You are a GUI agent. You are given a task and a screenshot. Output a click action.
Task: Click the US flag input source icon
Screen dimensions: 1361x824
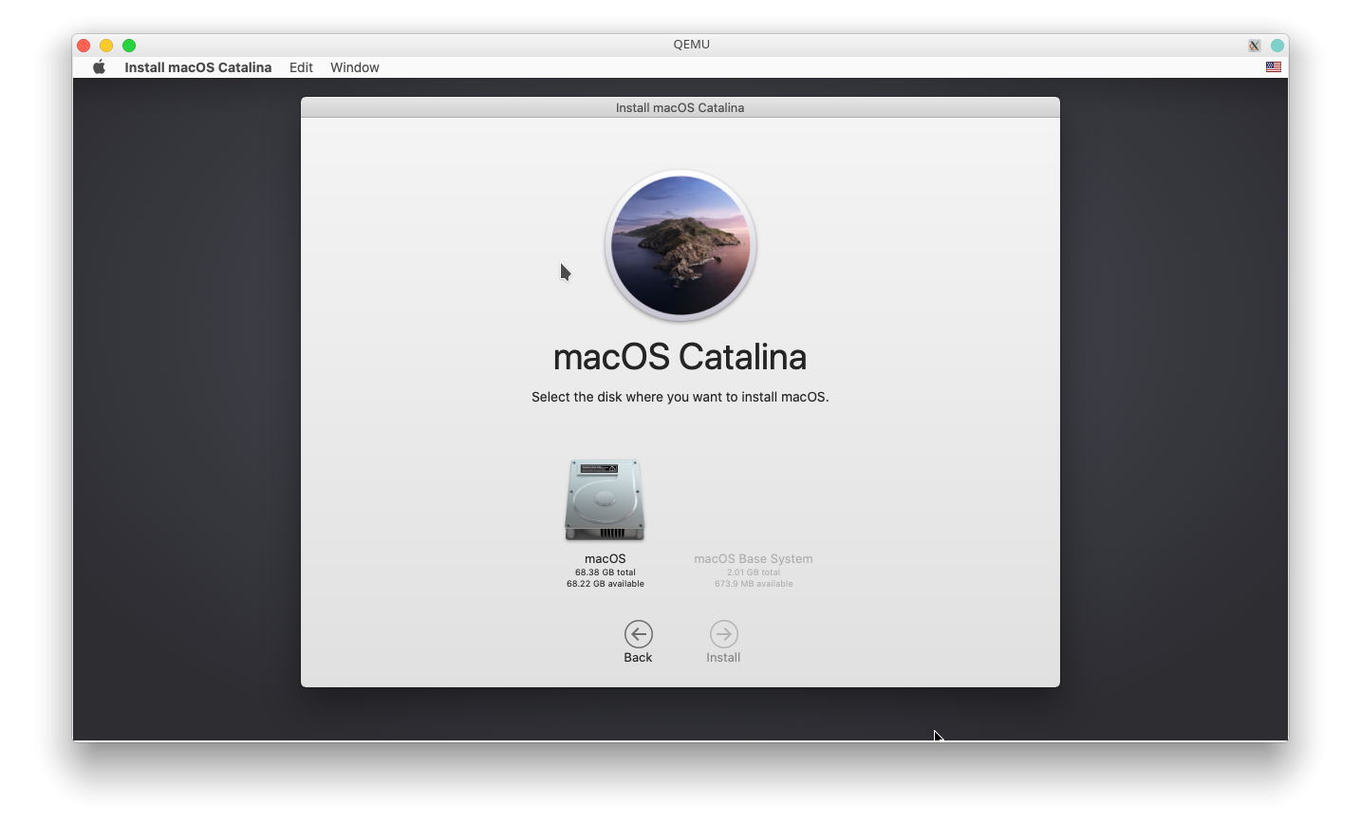(x=1274, y=67)
